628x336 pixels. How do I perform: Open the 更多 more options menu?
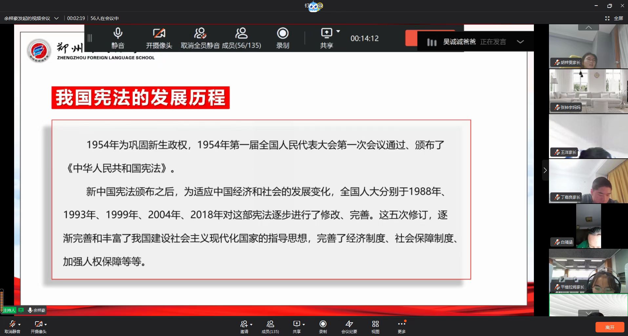point(402,327)
